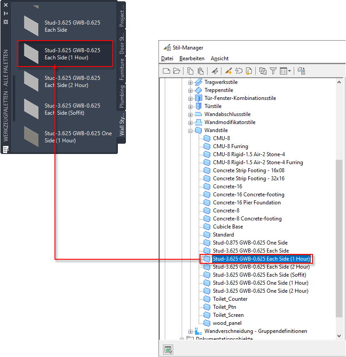Expand Tür-Fenster-Kombinationsstile node
Image resolution: width=346 pixels, height=357 pixels.
[x=190, y=99]
